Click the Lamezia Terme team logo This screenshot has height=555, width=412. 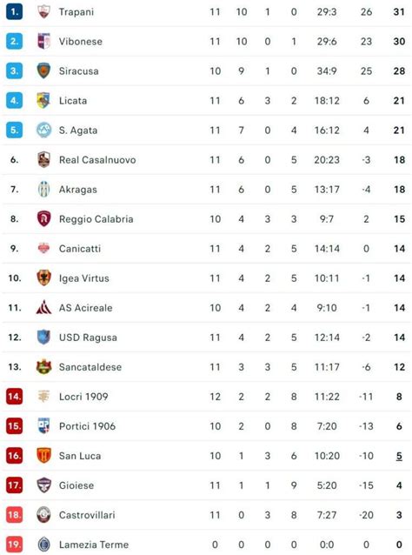click(x=43, y=545)
